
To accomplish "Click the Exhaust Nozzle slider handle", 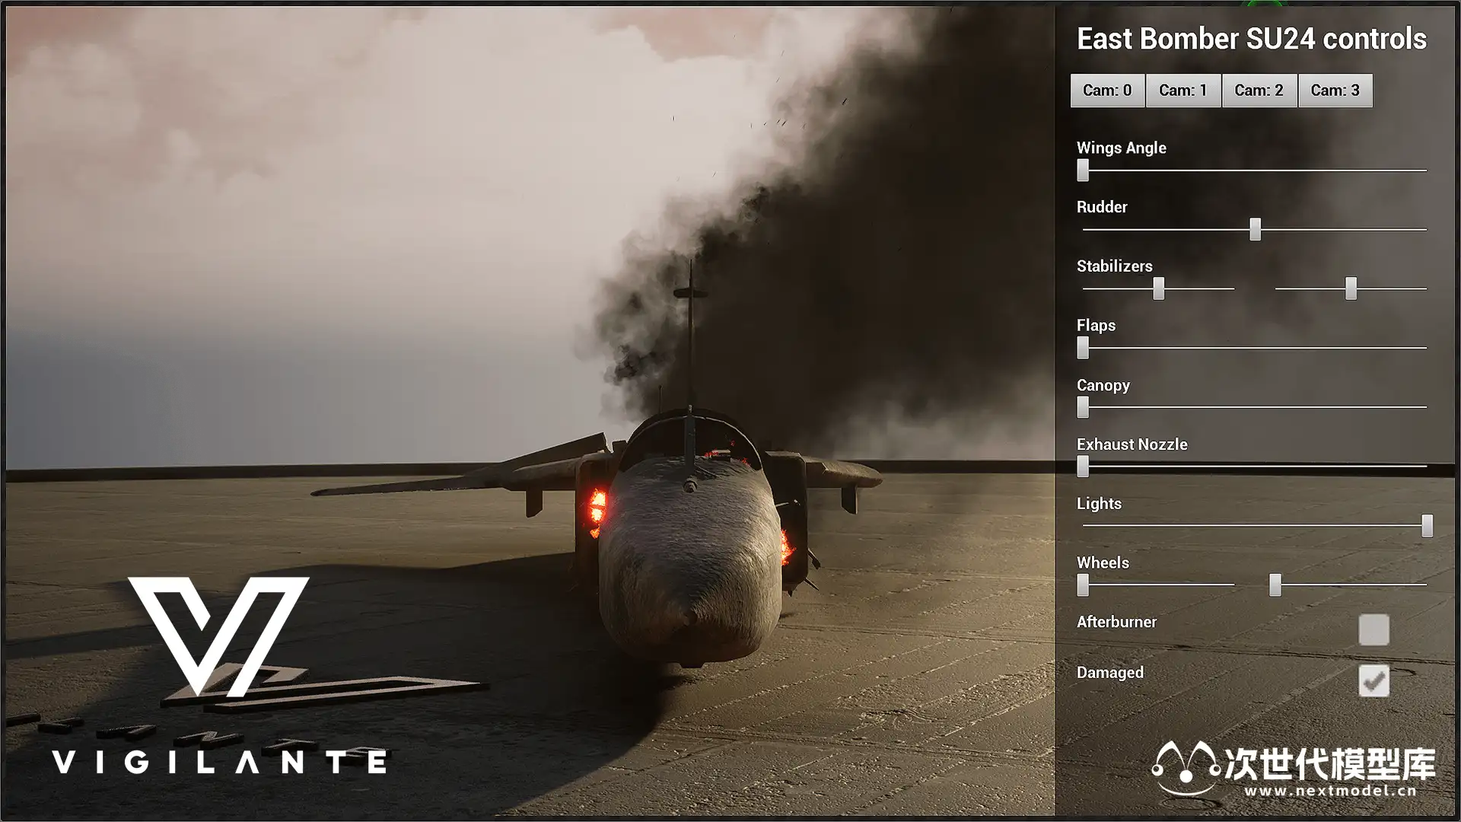I will (1083, 467).
